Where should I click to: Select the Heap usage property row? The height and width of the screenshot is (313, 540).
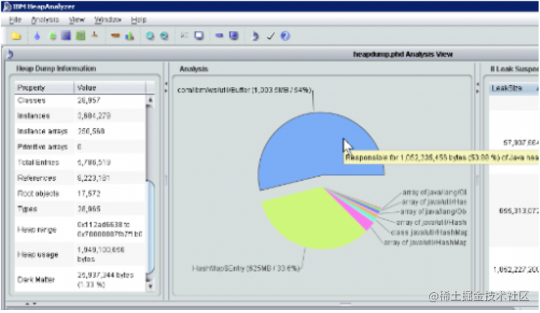click(80, 254)
